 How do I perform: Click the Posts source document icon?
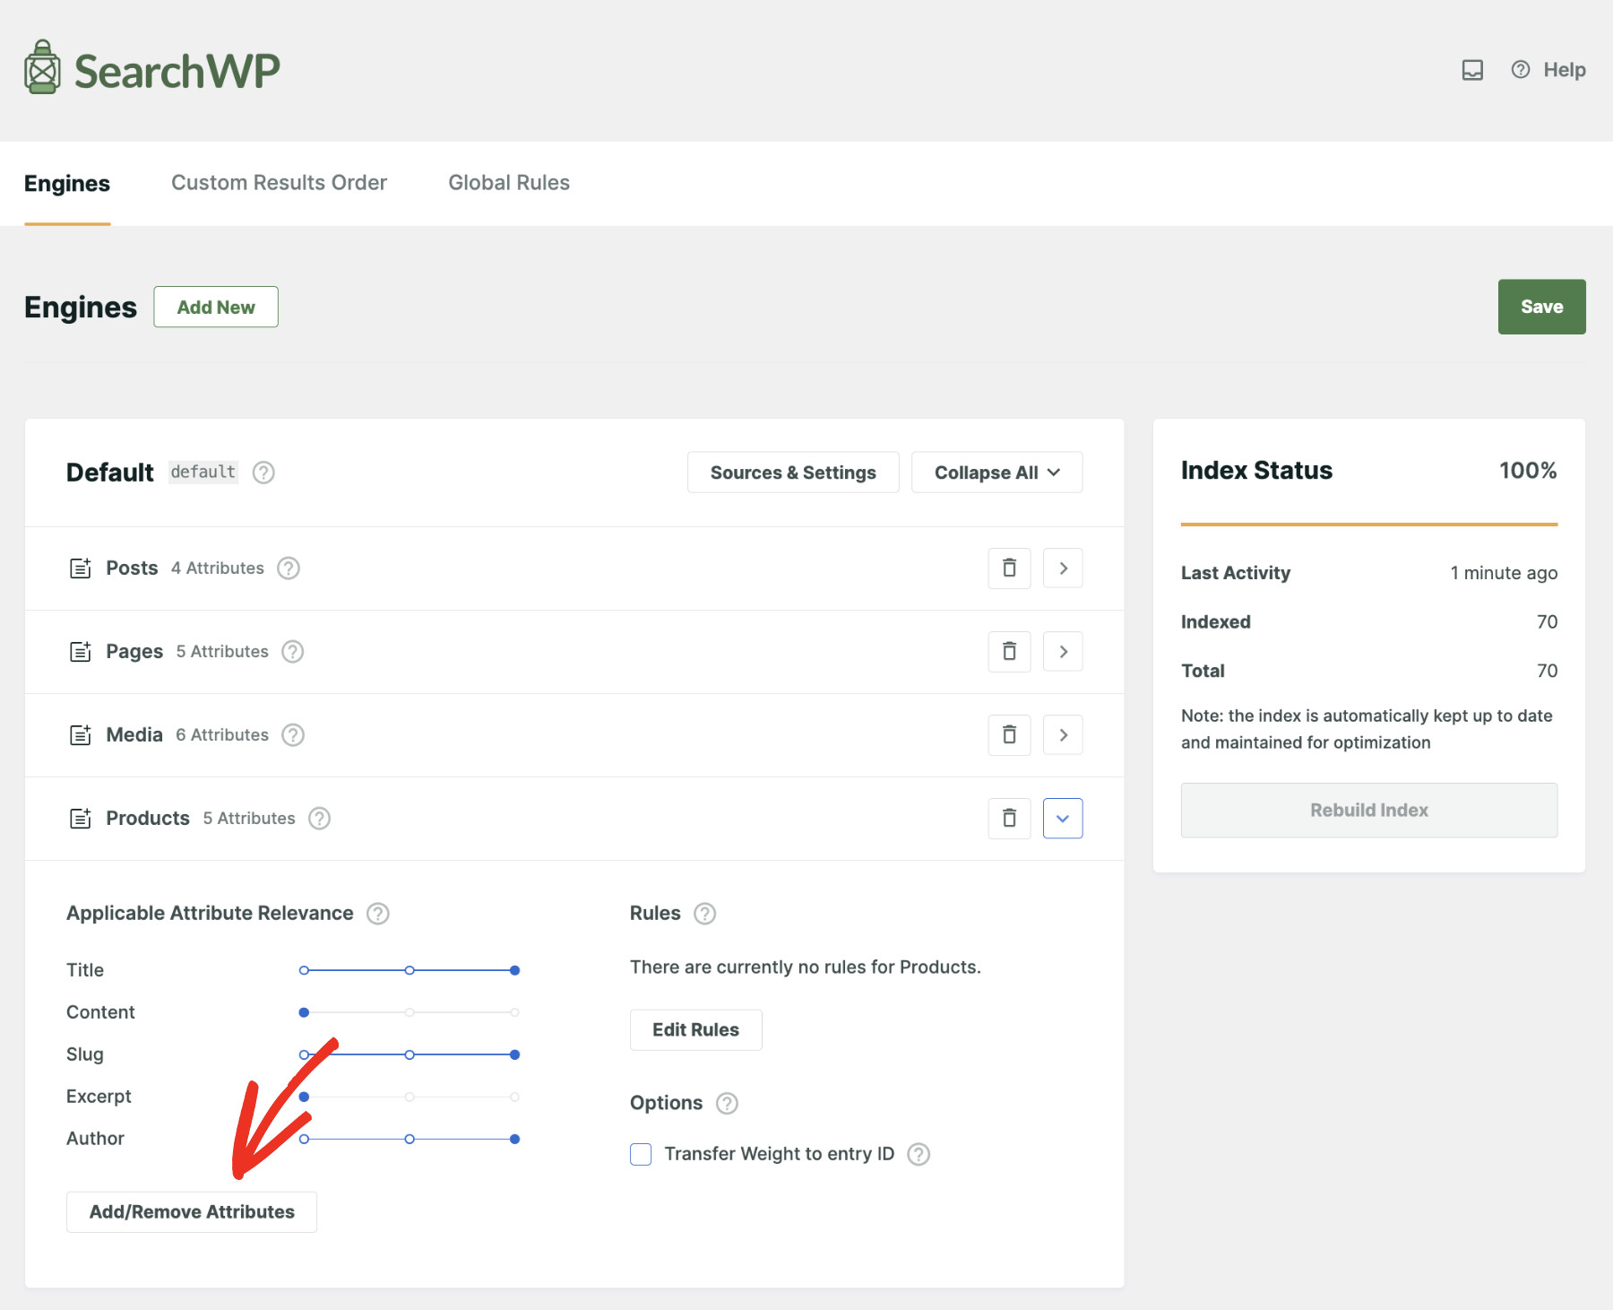coord(81,568)
